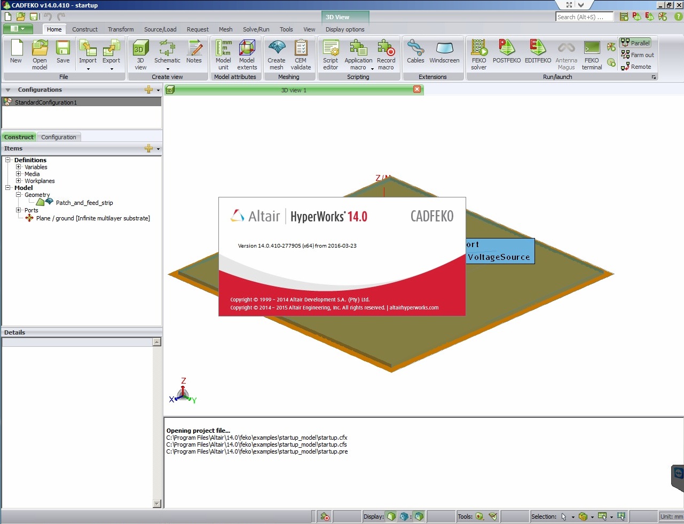Click the help question mark icon
684x524 pixels.
(679, 17)
